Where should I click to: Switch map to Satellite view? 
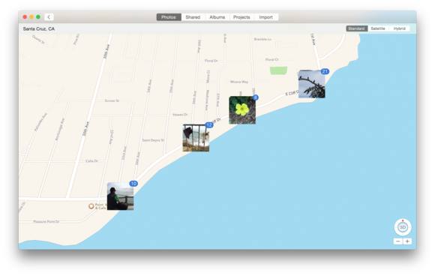[378, 28]
